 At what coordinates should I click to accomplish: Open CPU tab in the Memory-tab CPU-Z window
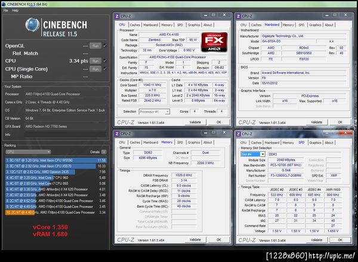click(x=122, y=143)
